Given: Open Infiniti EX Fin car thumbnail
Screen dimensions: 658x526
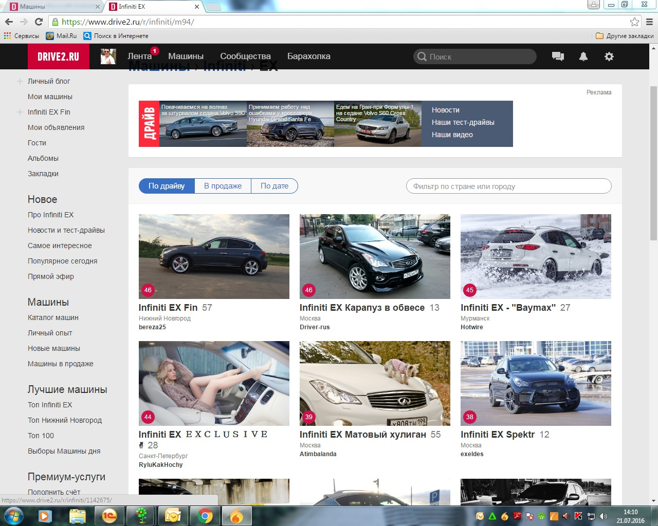Looking at the screenshot, I should (x=214, y=256).
